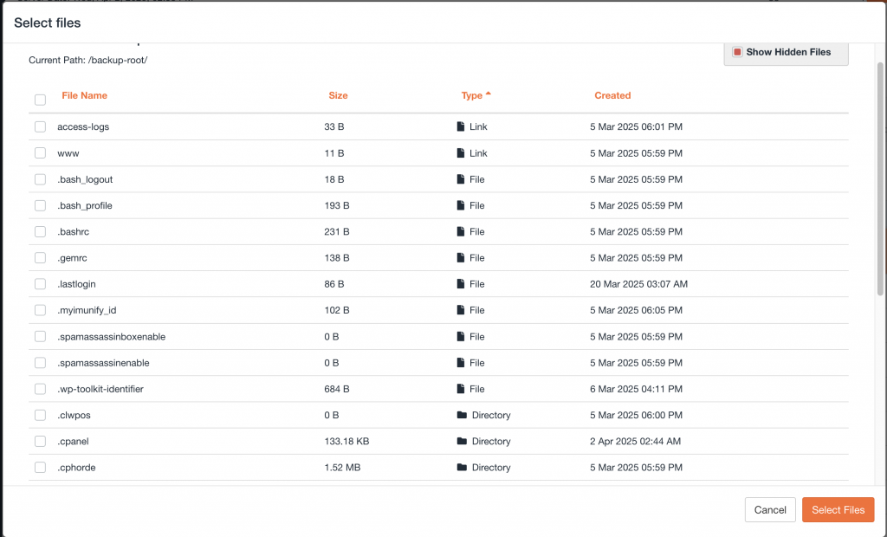Click the Type sort arrow indicator
Image resolution: width=887 pixels, height=537 pixels.
(x=489, y=94)
